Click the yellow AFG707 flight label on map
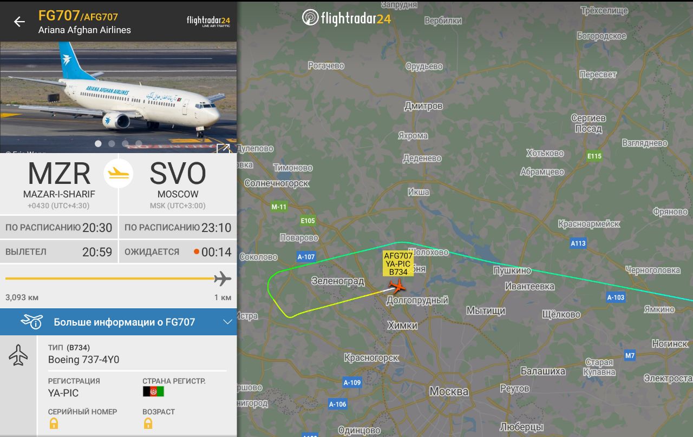The height and width of the screenshot is (437, 693). coord(398,263)
